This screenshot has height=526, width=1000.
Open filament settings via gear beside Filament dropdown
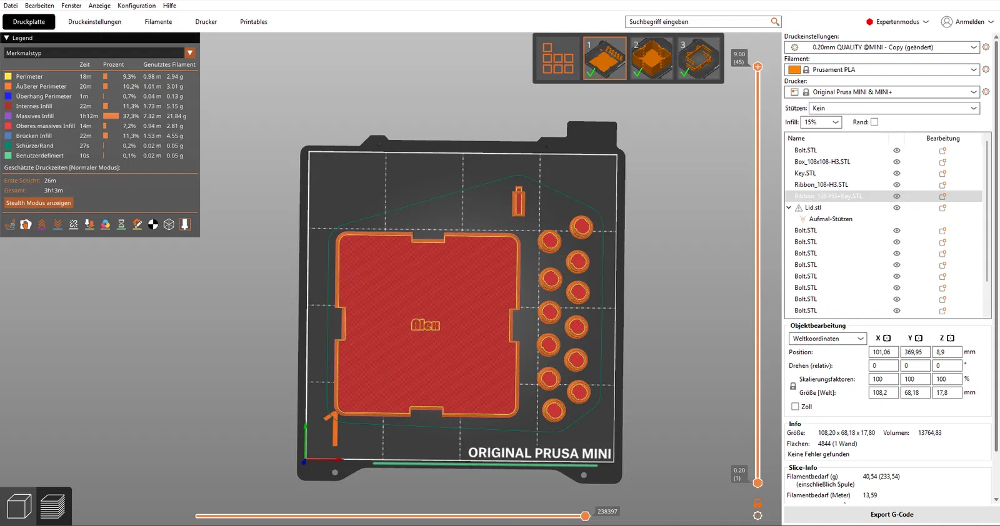(986, 69)
